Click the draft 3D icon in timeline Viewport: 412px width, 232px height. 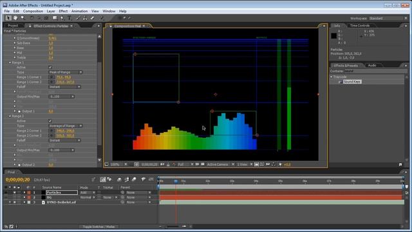click(109, 179)
